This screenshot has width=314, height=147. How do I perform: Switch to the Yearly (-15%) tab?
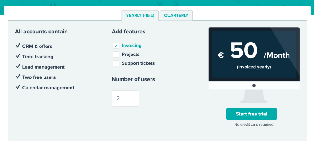(x=140, y=16)
